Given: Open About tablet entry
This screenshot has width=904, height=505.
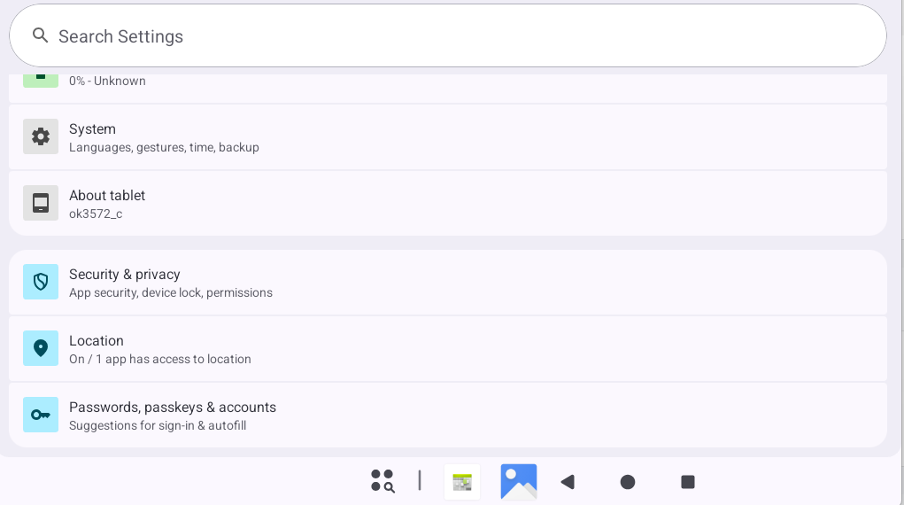Looking at the screenshot, I should 447,204.
